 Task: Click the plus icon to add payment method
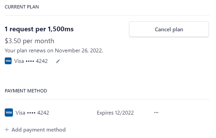coord(7,130)
